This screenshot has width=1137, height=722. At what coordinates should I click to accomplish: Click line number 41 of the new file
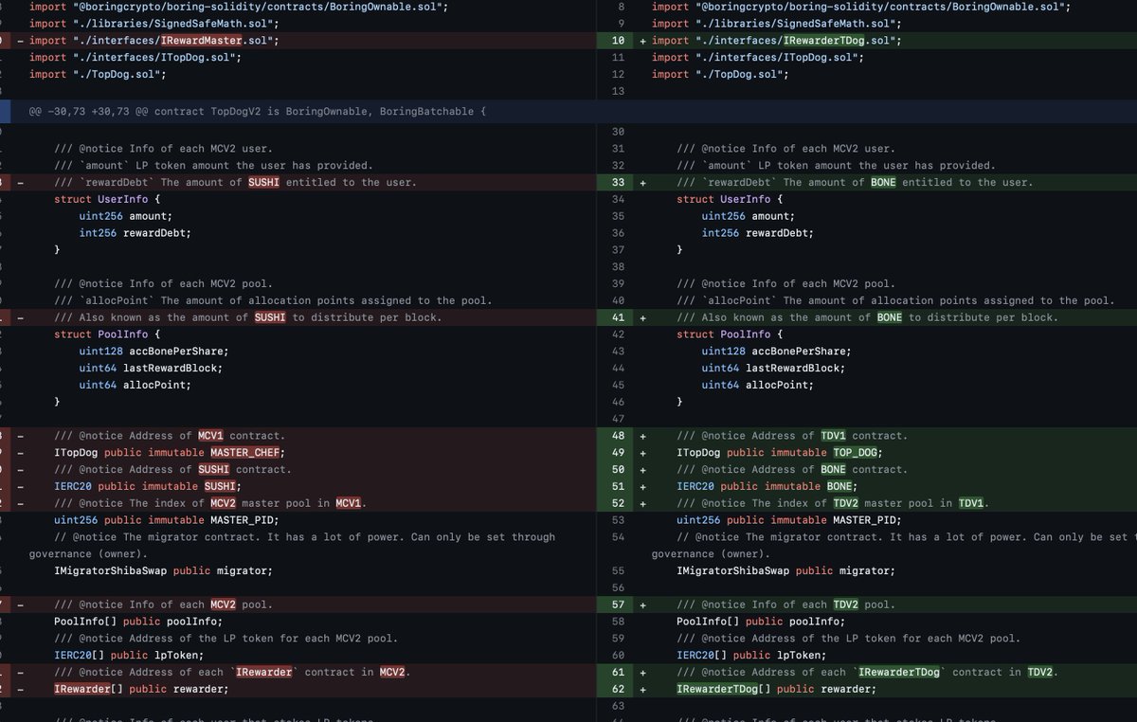(x=618, y=317)
